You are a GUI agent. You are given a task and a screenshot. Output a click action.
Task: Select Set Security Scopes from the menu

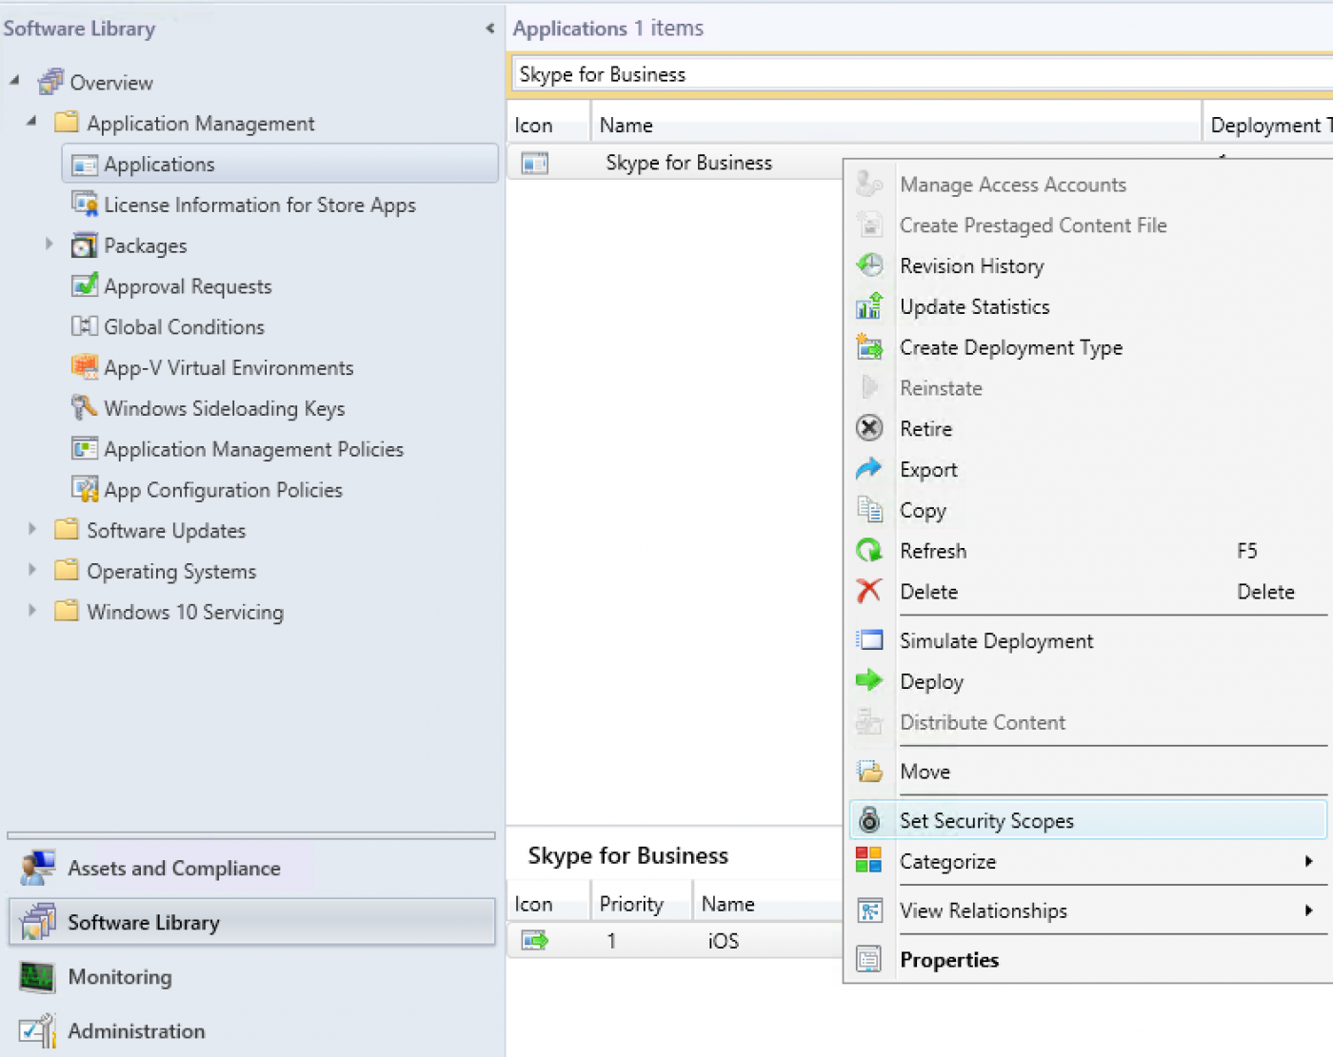pos(986,820)
